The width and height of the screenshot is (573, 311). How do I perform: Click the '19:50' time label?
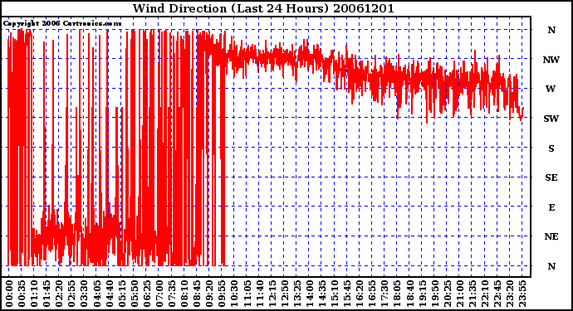click(435, 294)
